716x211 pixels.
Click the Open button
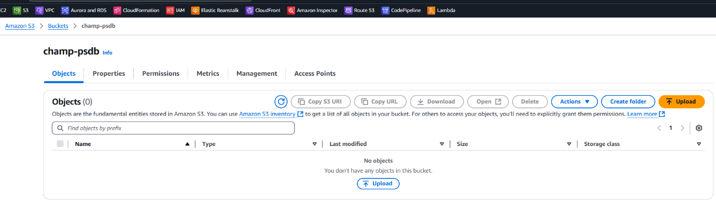coord(488,102)
